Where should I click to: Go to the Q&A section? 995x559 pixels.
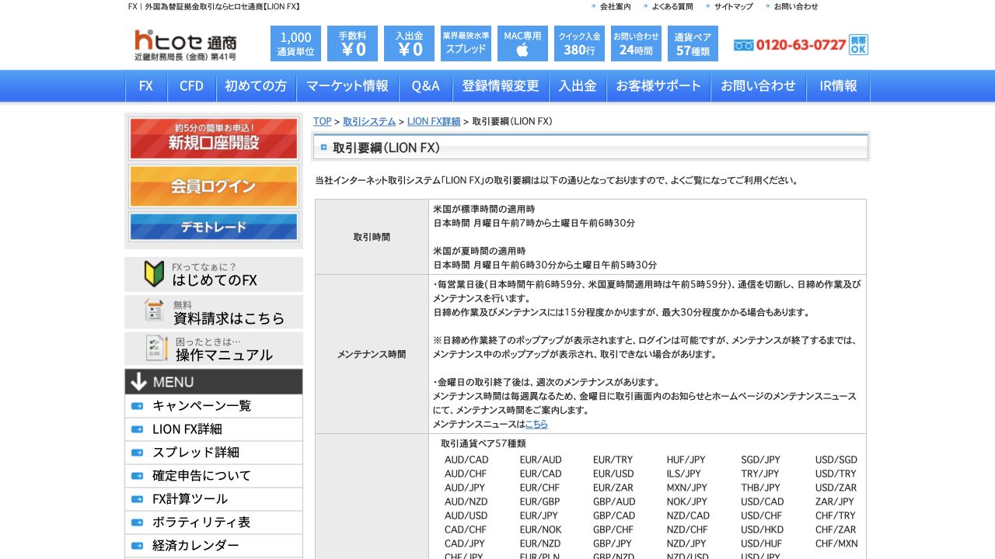click(426, 86)
